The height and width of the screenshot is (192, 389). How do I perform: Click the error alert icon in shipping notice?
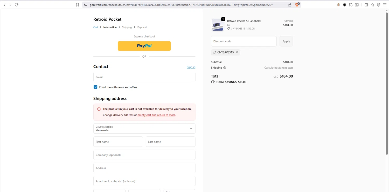(99, 109)
